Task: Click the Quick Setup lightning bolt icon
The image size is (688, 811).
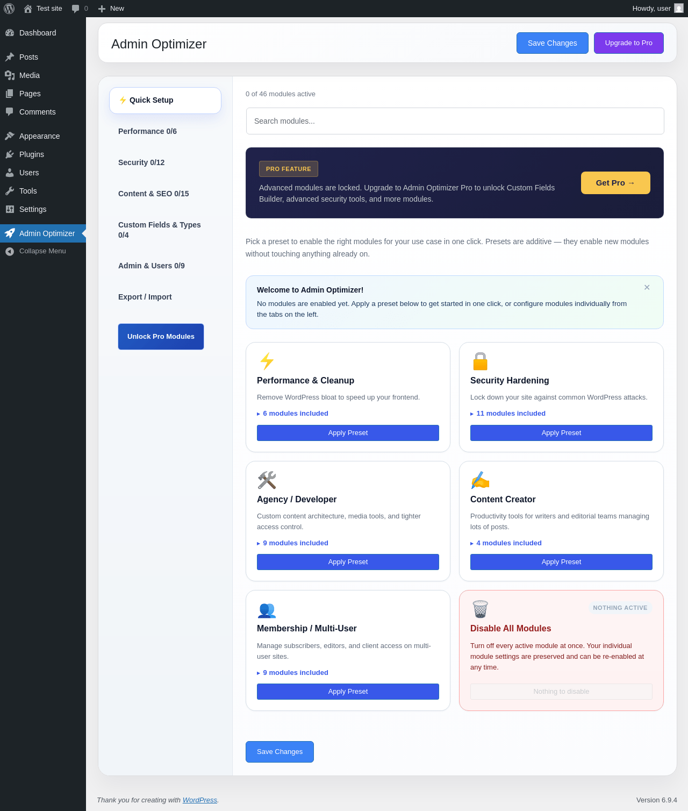Action: (x=123, y=100)
